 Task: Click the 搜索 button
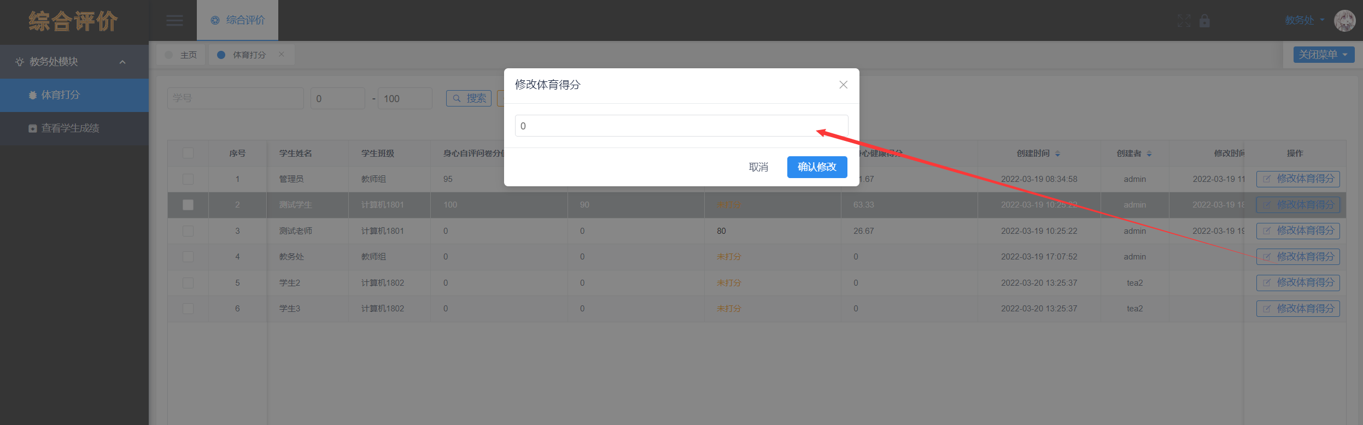[x=469, y=98]
